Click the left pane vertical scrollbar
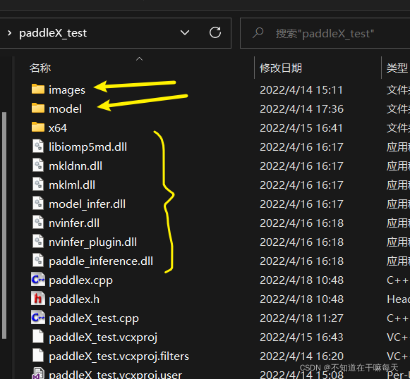410x379 pixels. click(x=4, y=225)
